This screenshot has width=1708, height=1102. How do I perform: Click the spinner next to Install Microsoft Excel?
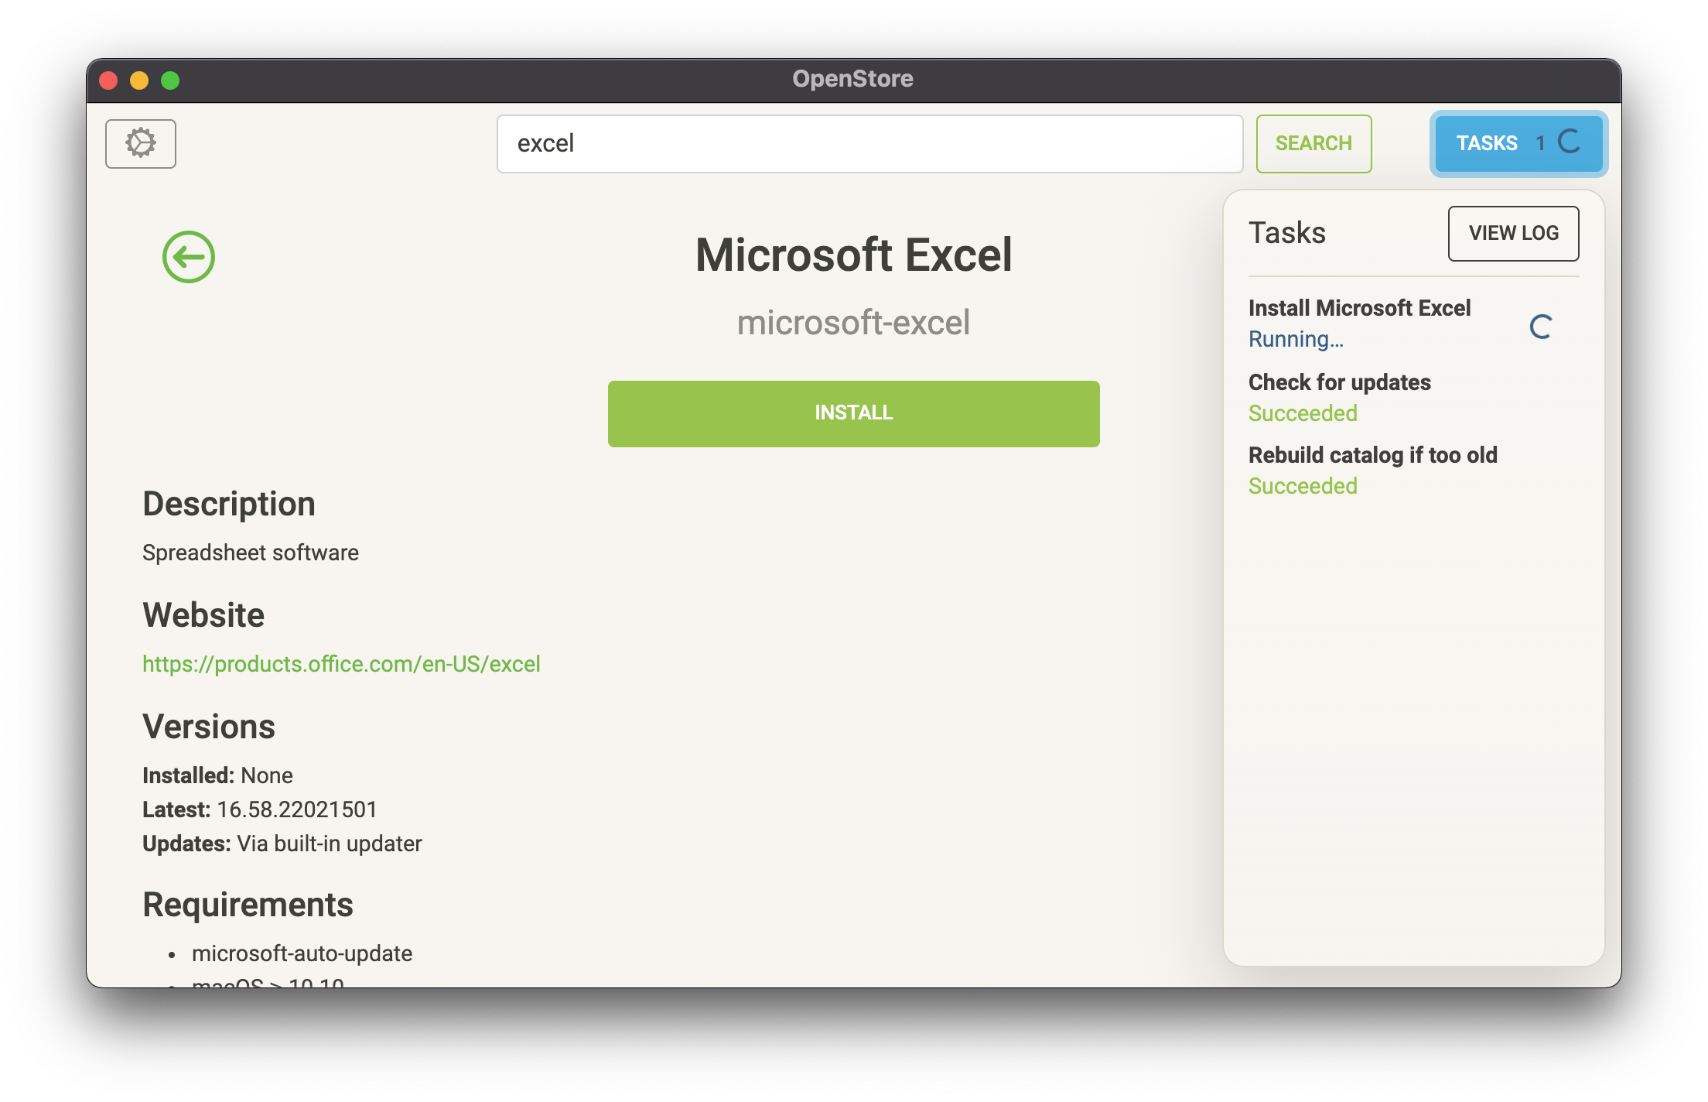pos(1540,327)
